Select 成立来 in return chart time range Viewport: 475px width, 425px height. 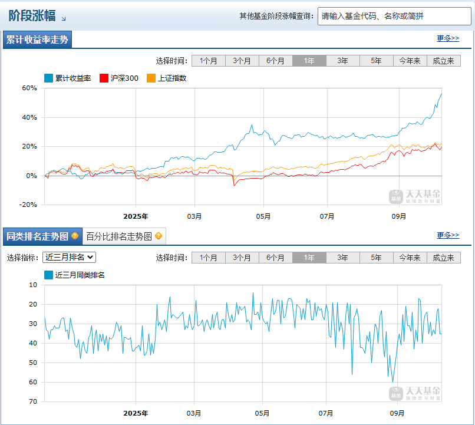click(444, 61)
